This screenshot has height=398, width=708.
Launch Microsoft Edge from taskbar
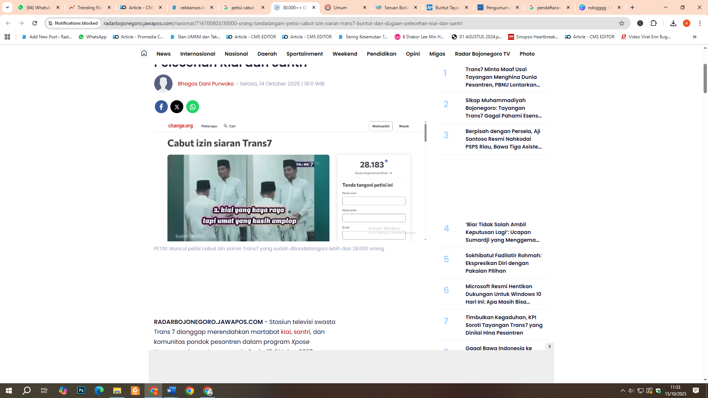coord(99,391)
